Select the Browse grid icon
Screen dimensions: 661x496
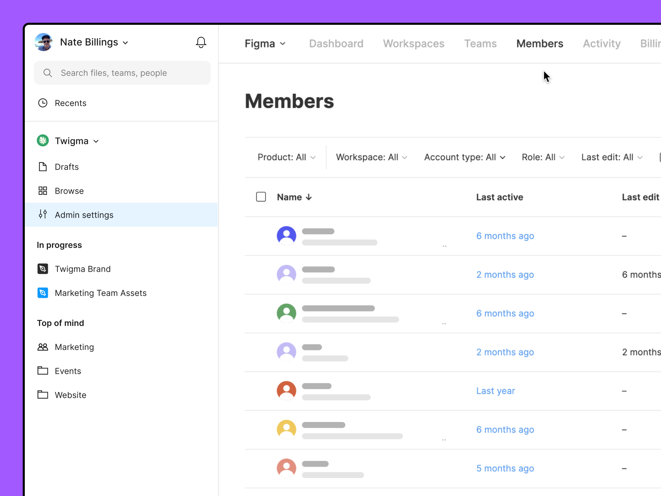43,190
